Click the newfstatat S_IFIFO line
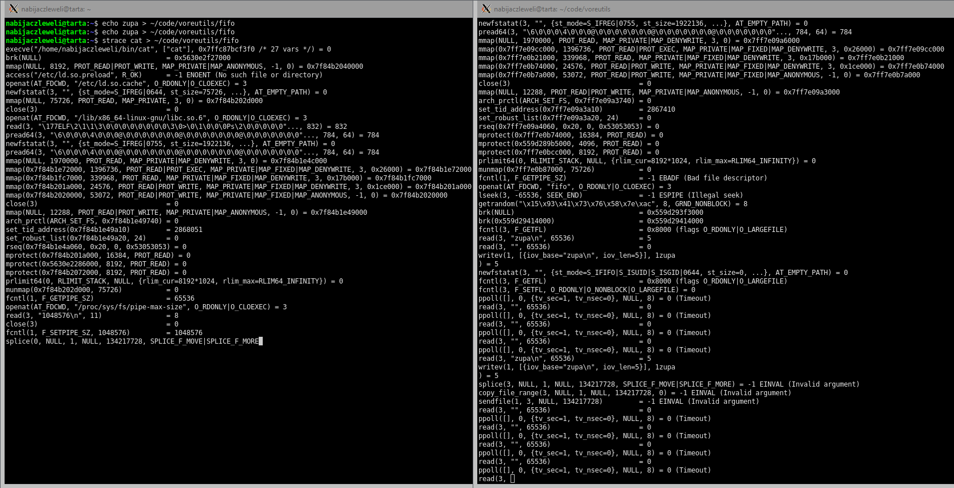The height and width of the screenshot is (488, 954). point(663,273)
